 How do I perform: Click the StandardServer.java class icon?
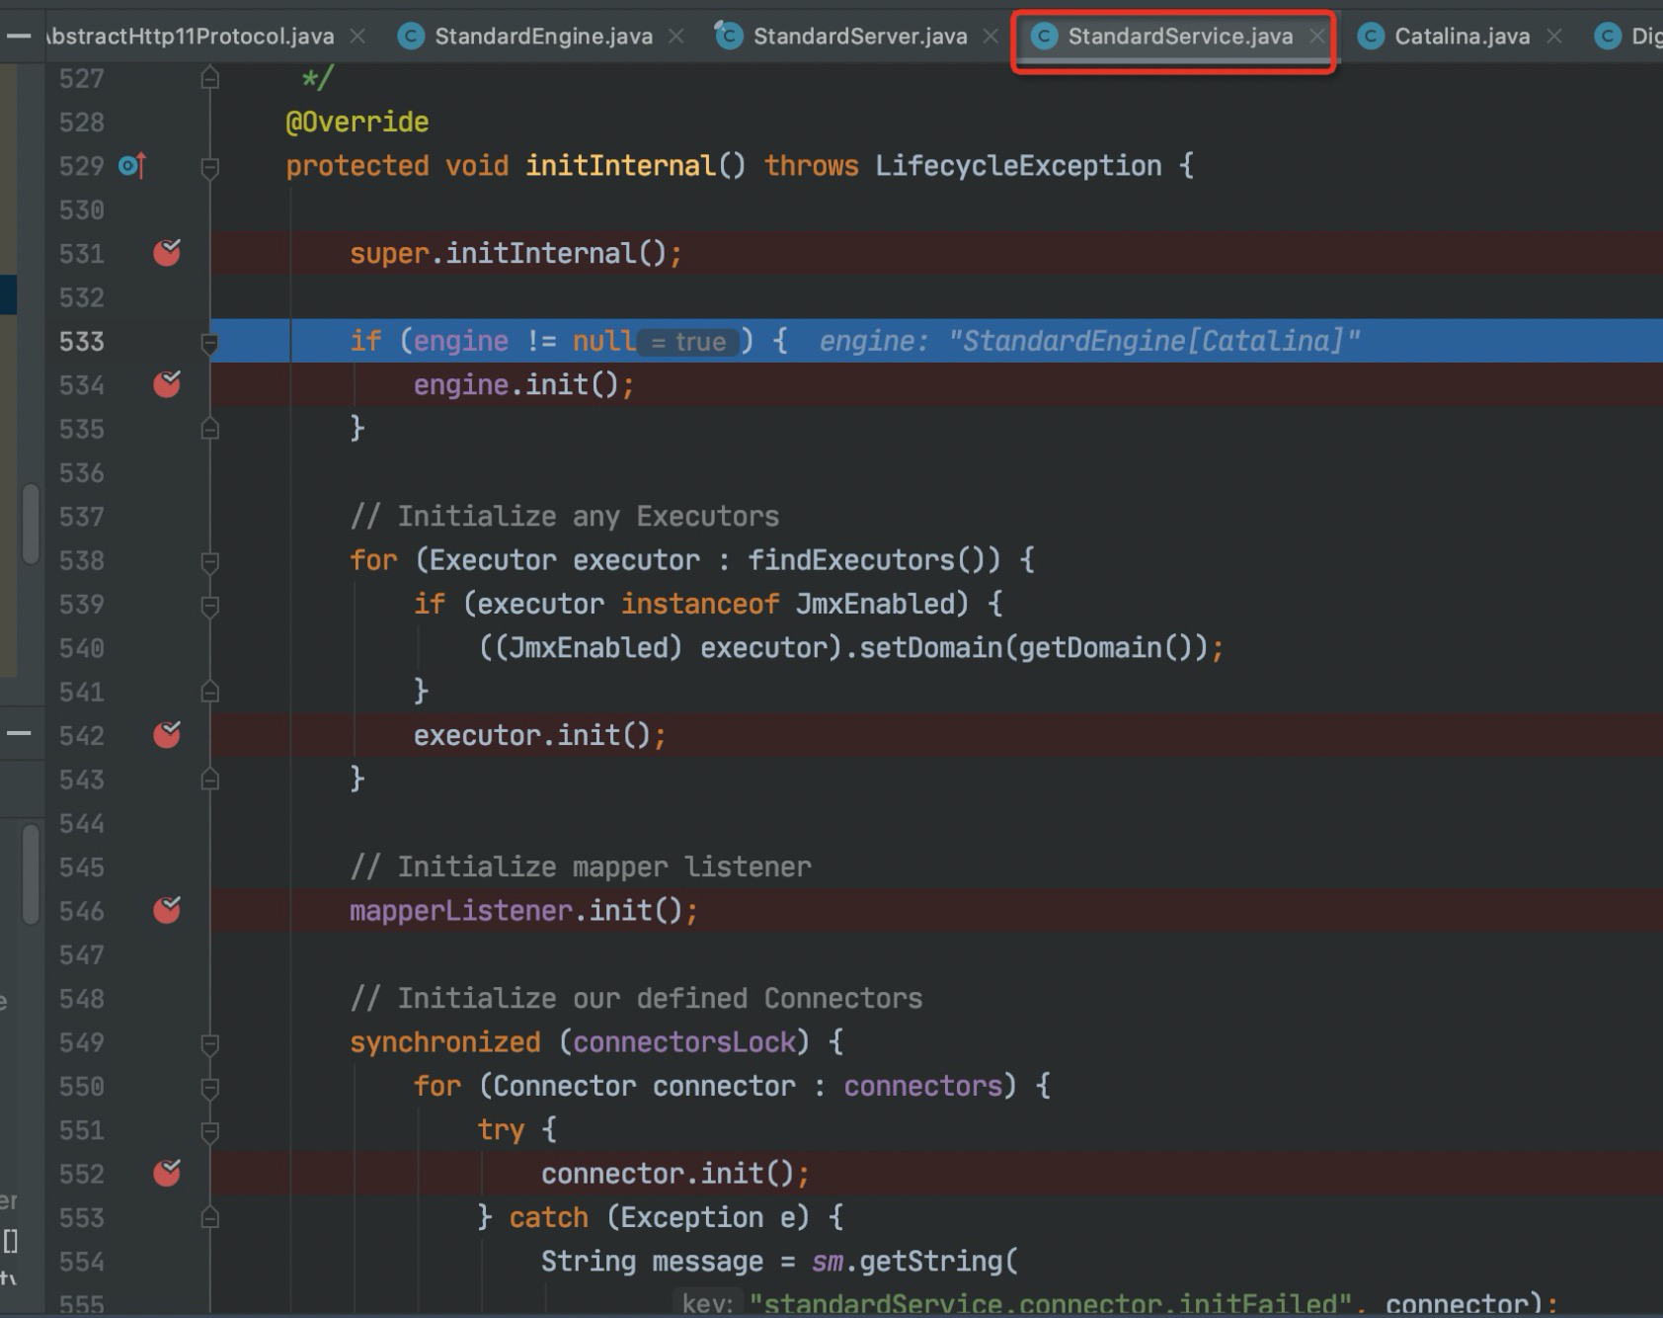729,36
